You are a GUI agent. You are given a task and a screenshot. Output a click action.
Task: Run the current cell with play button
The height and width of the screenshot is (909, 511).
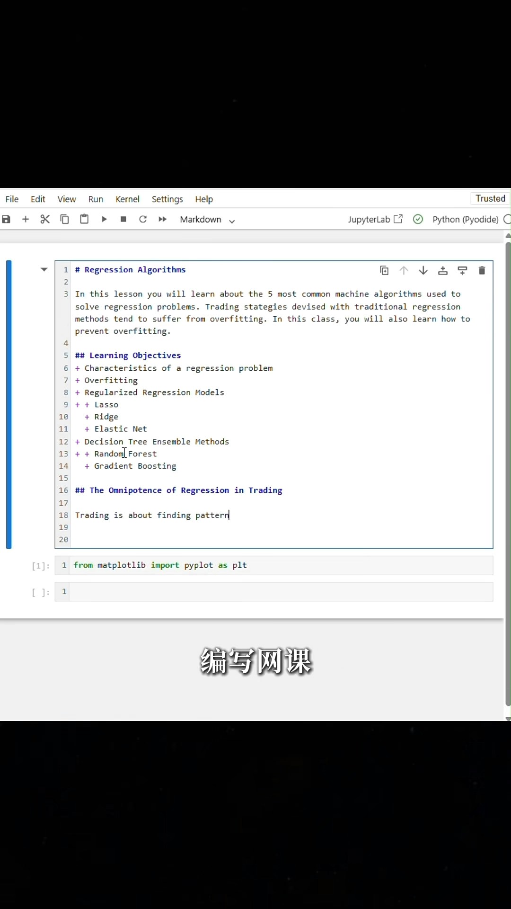(104, 219)
